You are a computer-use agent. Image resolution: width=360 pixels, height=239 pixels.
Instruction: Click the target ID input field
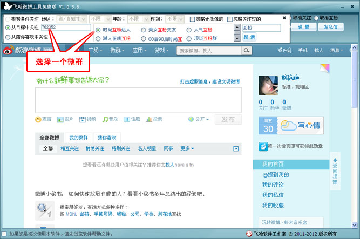66,28
